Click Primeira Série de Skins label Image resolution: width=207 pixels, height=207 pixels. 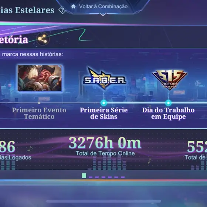click(104, 113)
